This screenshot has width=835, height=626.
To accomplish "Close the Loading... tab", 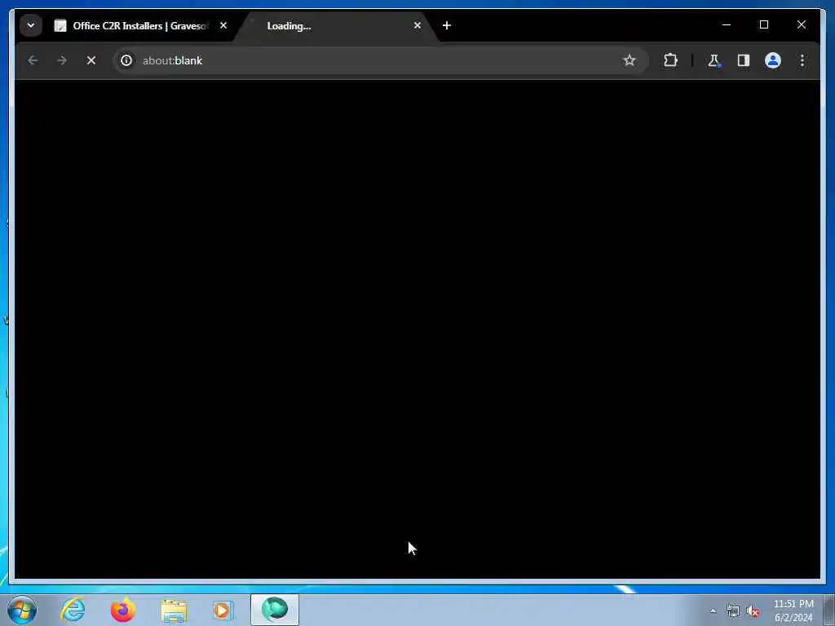I will click(417, 25).
